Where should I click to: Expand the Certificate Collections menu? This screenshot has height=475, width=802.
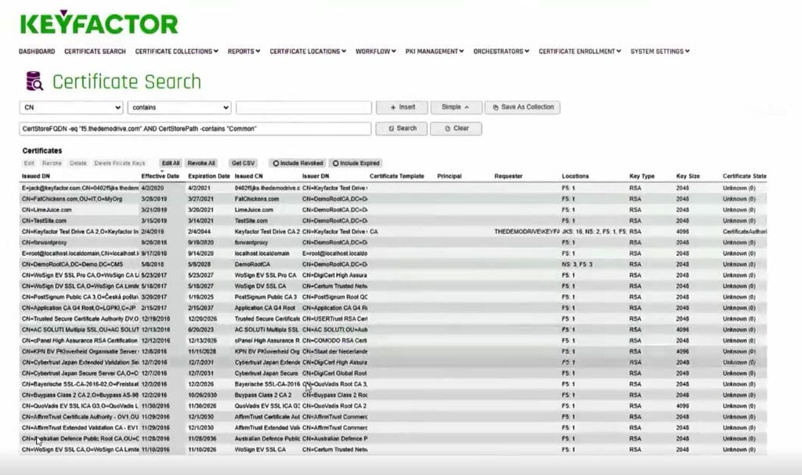[x=176, y=51]
